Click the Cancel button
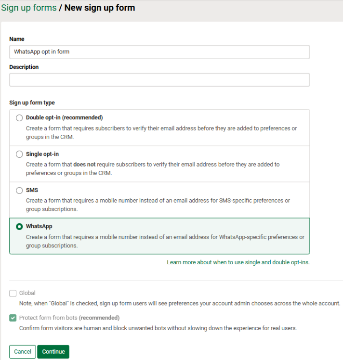Viewport: 343px width, 360px height. point(23,351)
